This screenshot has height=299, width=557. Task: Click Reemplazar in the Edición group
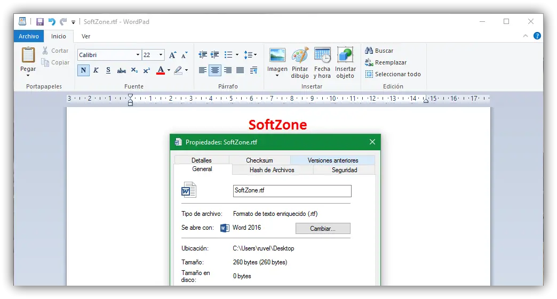[x=386, y=62]
